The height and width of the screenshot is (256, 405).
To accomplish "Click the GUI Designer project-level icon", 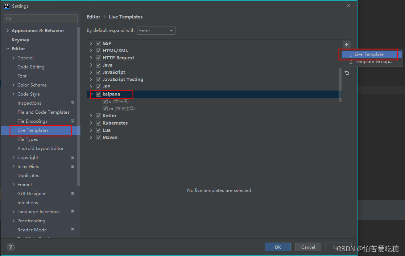I will tap(73, 193).
